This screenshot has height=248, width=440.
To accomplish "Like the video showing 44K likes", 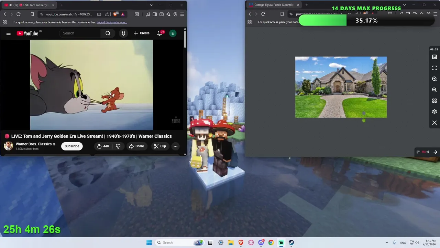I will tap(103, 146).
